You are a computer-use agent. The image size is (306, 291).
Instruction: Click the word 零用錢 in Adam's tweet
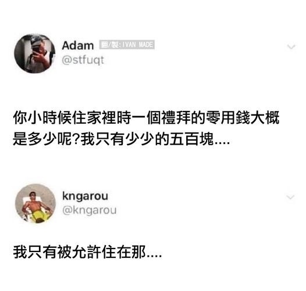[x=228, y=118]
